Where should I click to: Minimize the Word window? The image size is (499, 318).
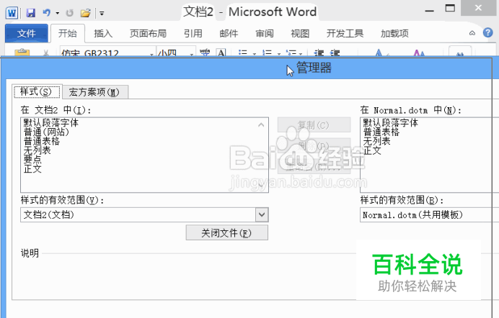click(429, 11)
